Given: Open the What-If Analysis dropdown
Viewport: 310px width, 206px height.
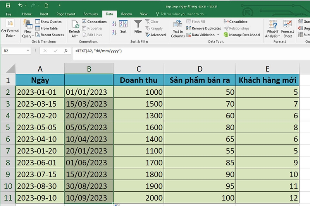Looking at the screenshot, I should pos(272,29).
